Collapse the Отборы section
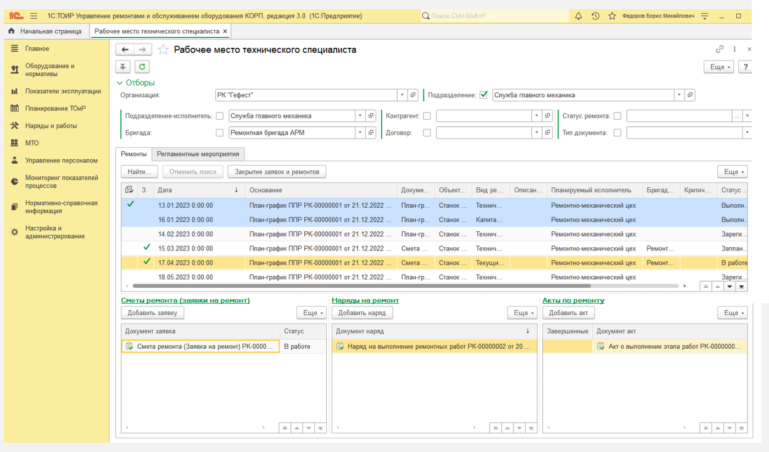The image size is (769, 452). click(x=136, y=83)
